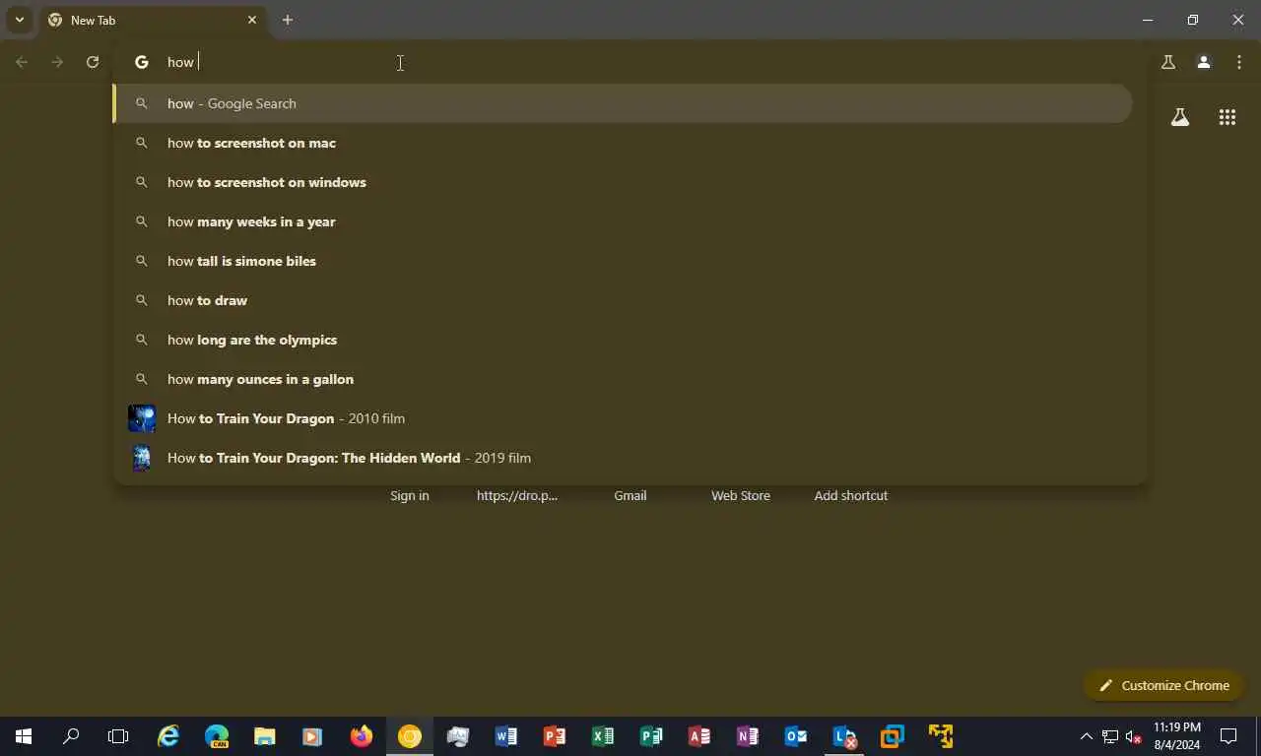Launch Firefox from taskbar
Viewport: 1261px width, 756px height.
tap(362, 736)
